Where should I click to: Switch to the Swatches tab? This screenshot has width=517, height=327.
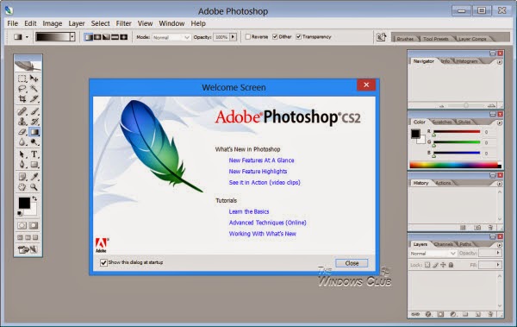tap(442, 122)
